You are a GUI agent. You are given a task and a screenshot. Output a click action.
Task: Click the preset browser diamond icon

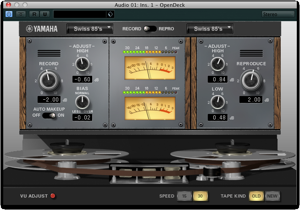(x=110, y=14)
